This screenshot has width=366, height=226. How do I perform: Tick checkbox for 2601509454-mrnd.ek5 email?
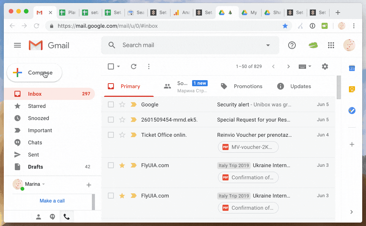pos(111,120)
